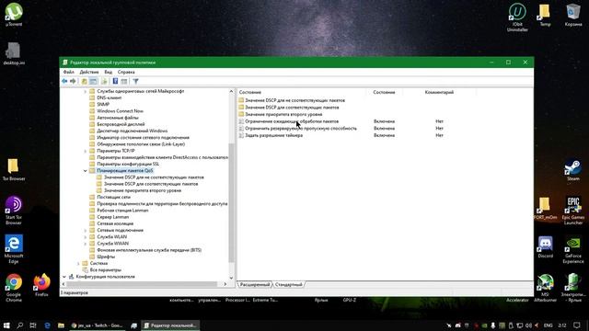Click the tree horizontal scrollbar right arrow
Screen dimensions: 589x331
coord(225,284)
